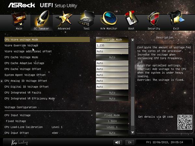This screenshot has width=195, height=146.
Task: Select CPU Vcore voltage Mode row label
Action: (21, 40)
